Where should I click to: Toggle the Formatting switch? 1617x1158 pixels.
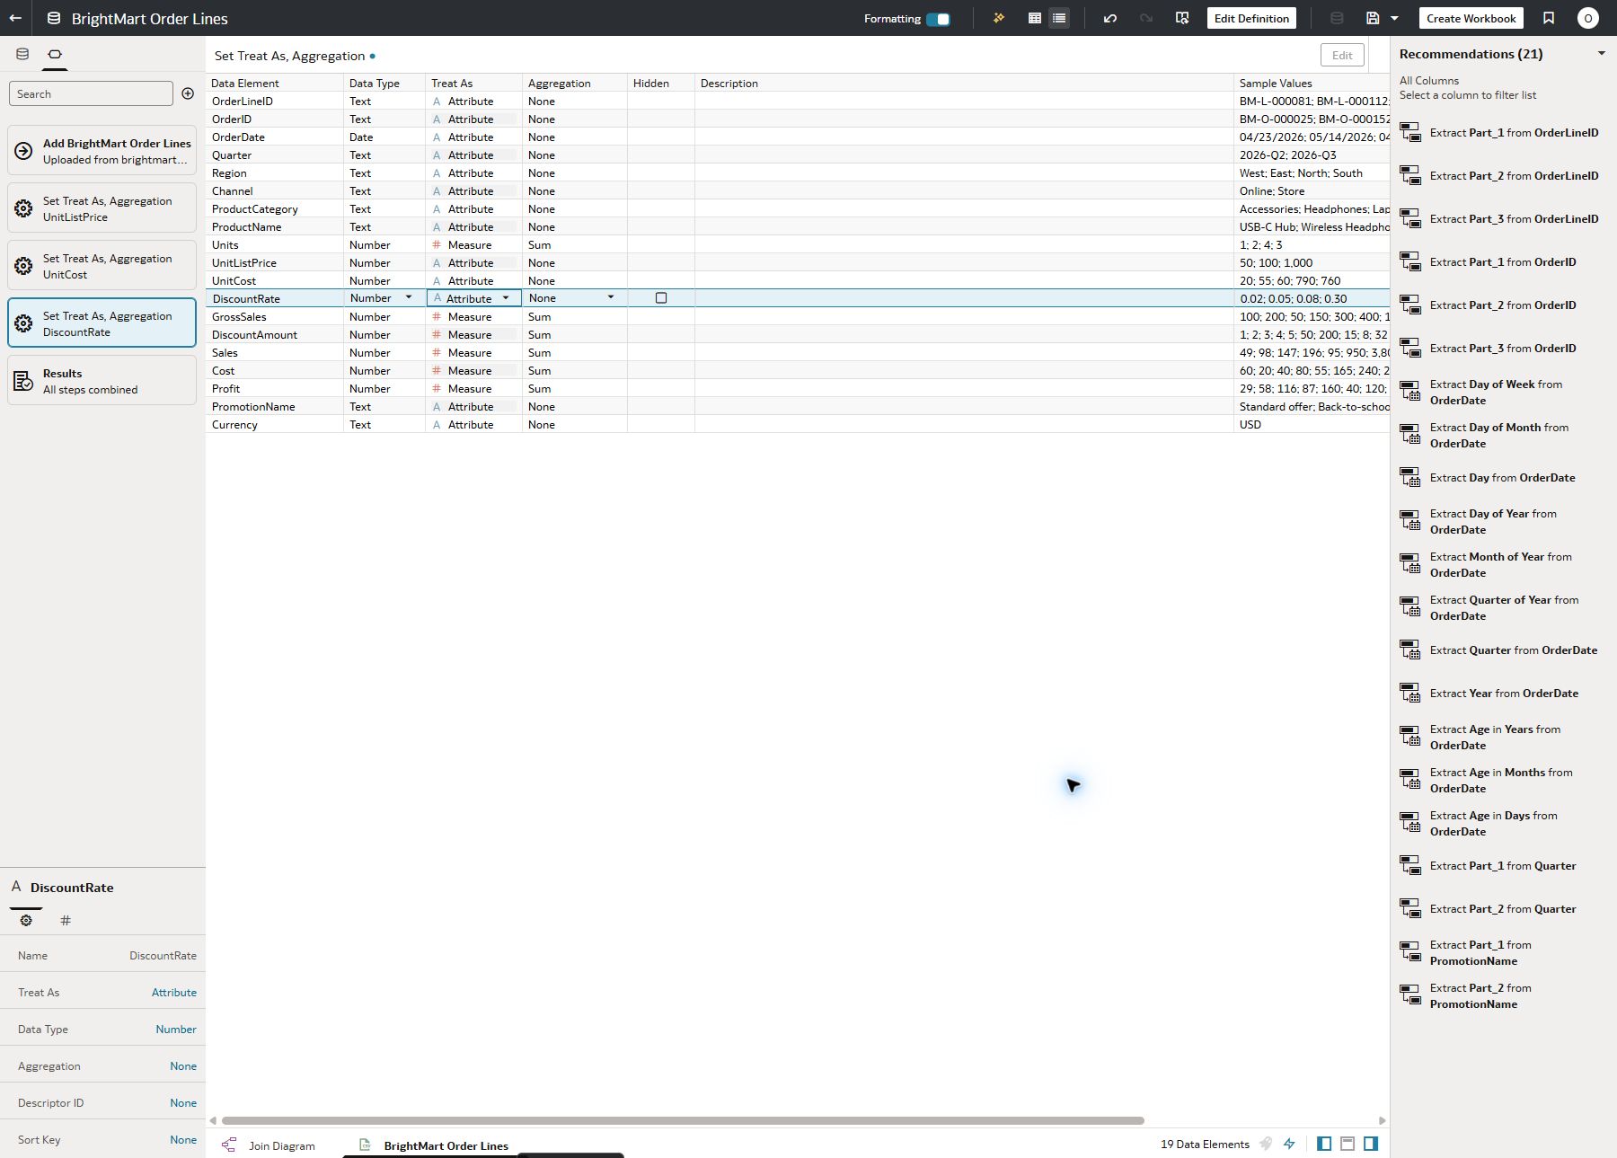tap(939, 19)
